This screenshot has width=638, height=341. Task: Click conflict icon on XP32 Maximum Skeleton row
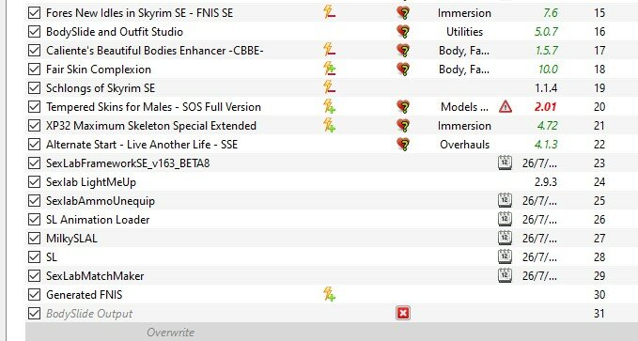[329, 125]
